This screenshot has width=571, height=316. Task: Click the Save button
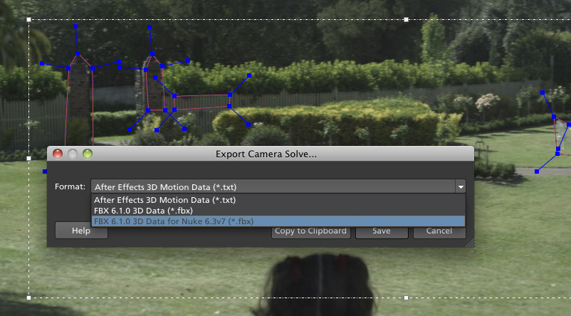382,231
